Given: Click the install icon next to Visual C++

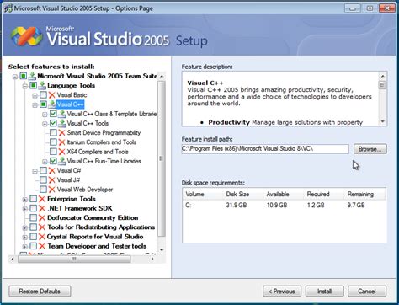Looking at the screenshot, I should 52,104.
